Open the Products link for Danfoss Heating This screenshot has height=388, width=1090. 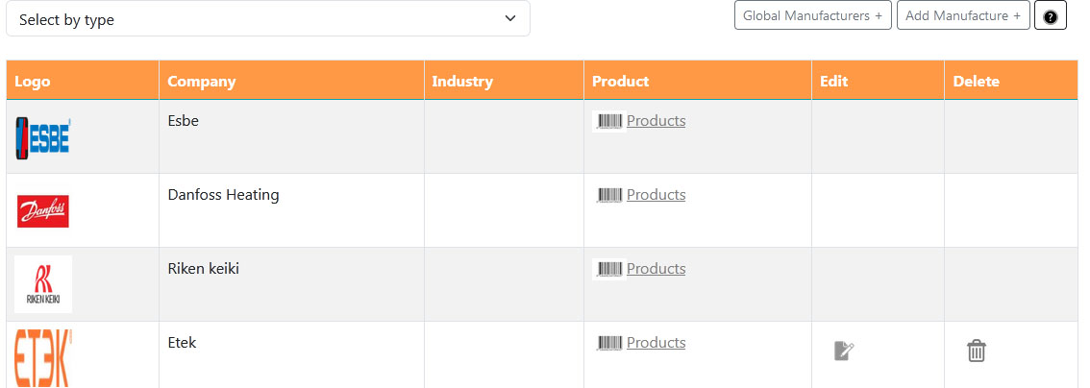(x=656, y=195)
